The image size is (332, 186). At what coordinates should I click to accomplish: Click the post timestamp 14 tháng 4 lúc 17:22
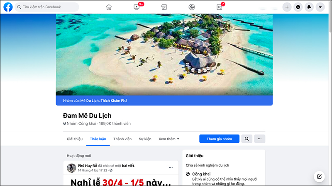[92, 170]
